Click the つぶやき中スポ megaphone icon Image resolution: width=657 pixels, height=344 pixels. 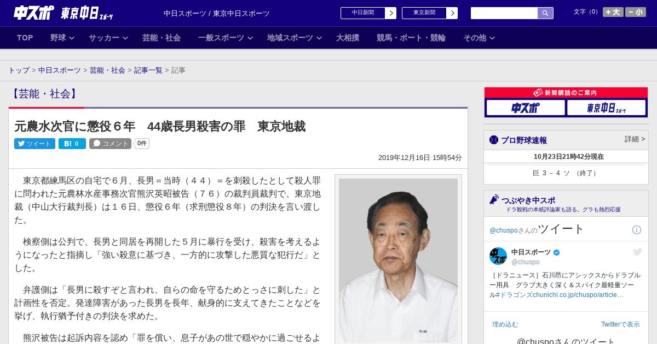pos(494,200)
